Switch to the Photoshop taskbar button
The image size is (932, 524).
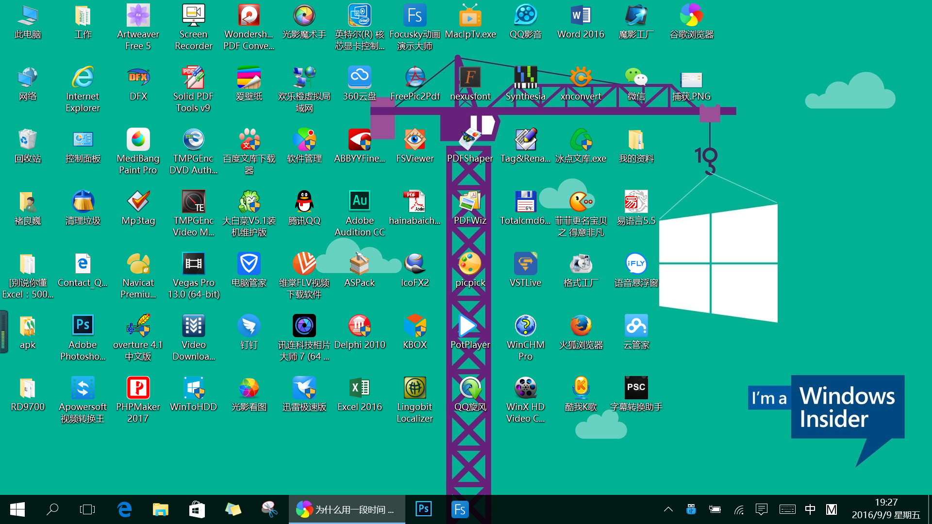click(423, 509)
